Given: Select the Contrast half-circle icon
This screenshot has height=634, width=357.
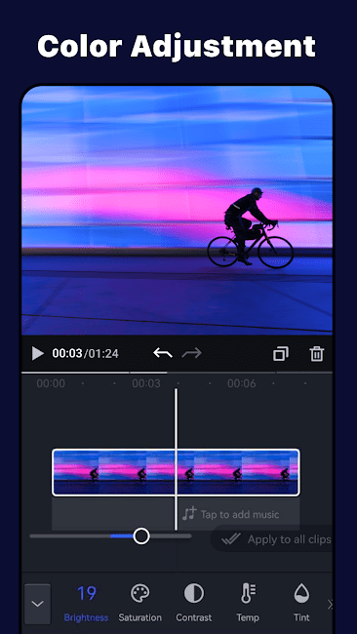Looking at the screenshot, I should [x=194, y=603].
